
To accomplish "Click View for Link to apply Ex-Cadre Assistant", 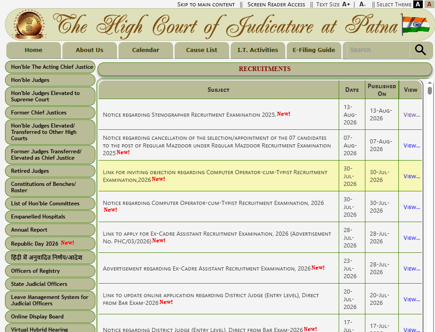I will [x=411, y=238].
